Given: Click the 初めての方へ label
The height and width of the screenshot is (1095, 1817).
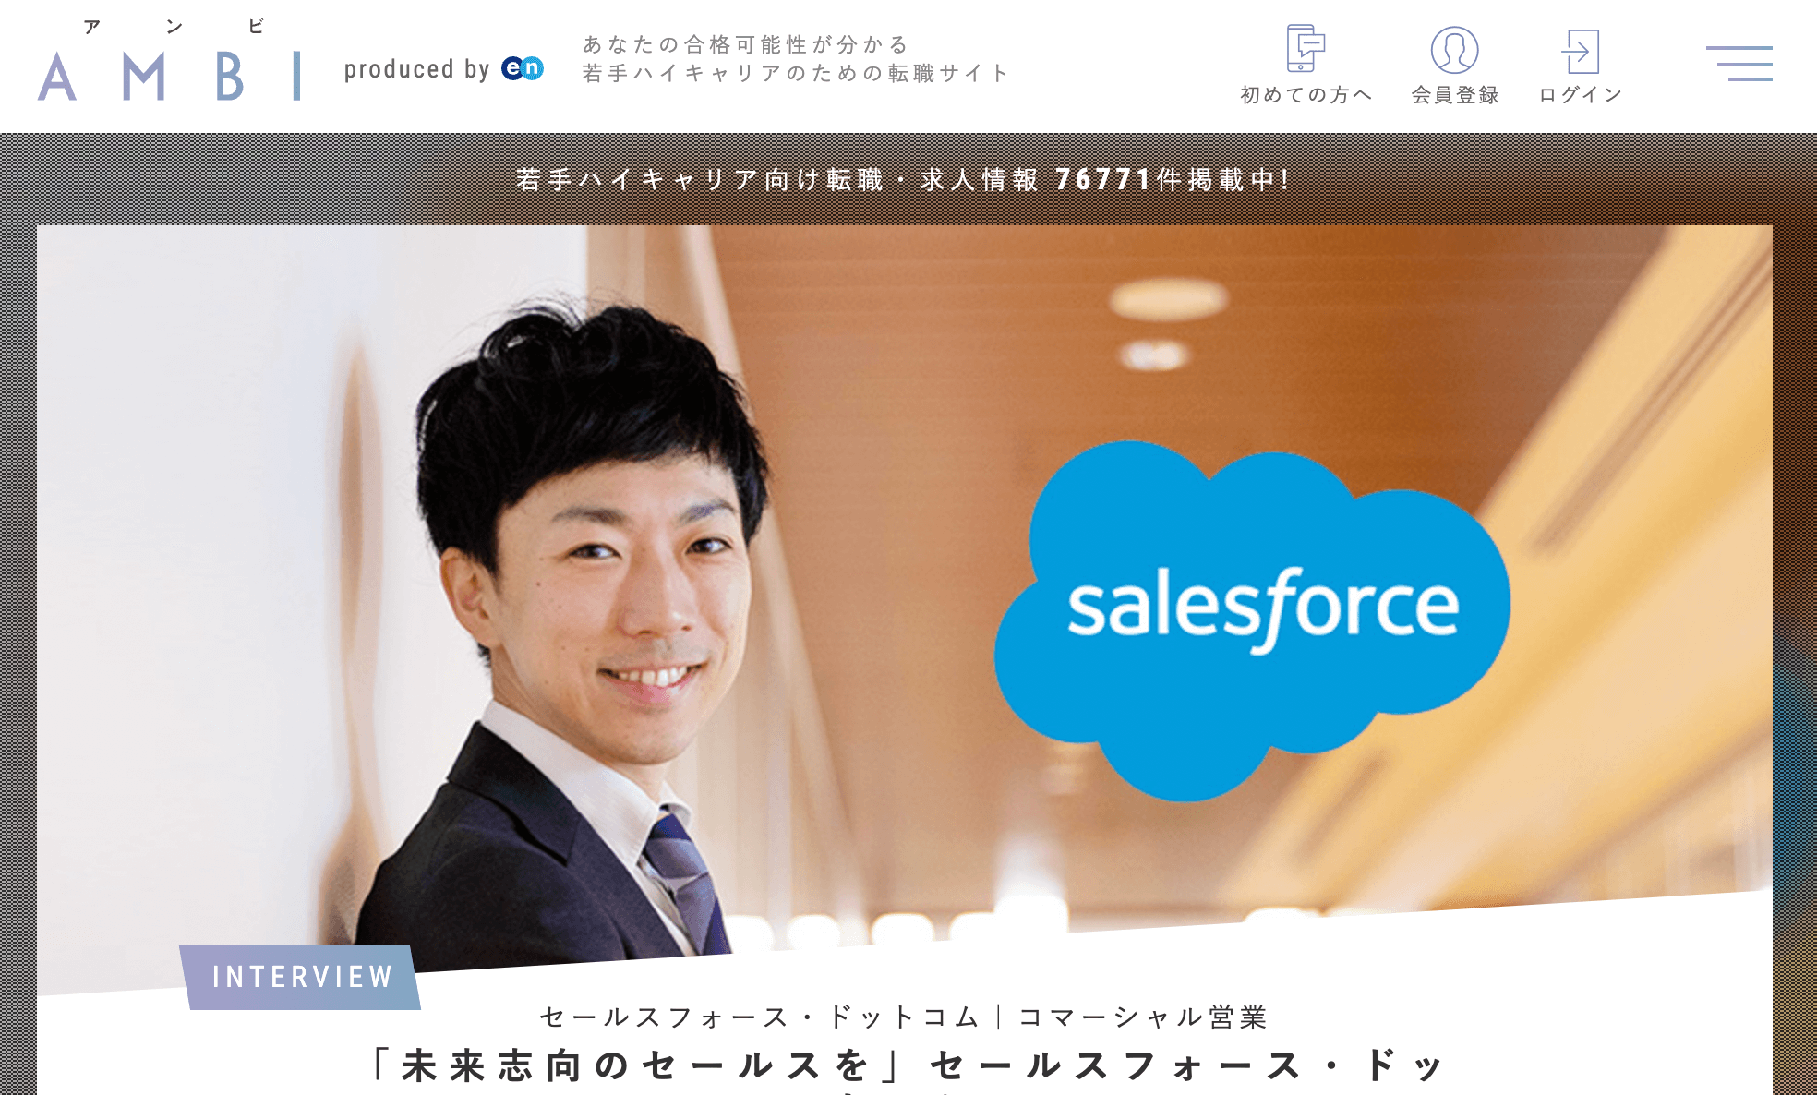Looking at the screenshot, I should tap(1306, 95).
